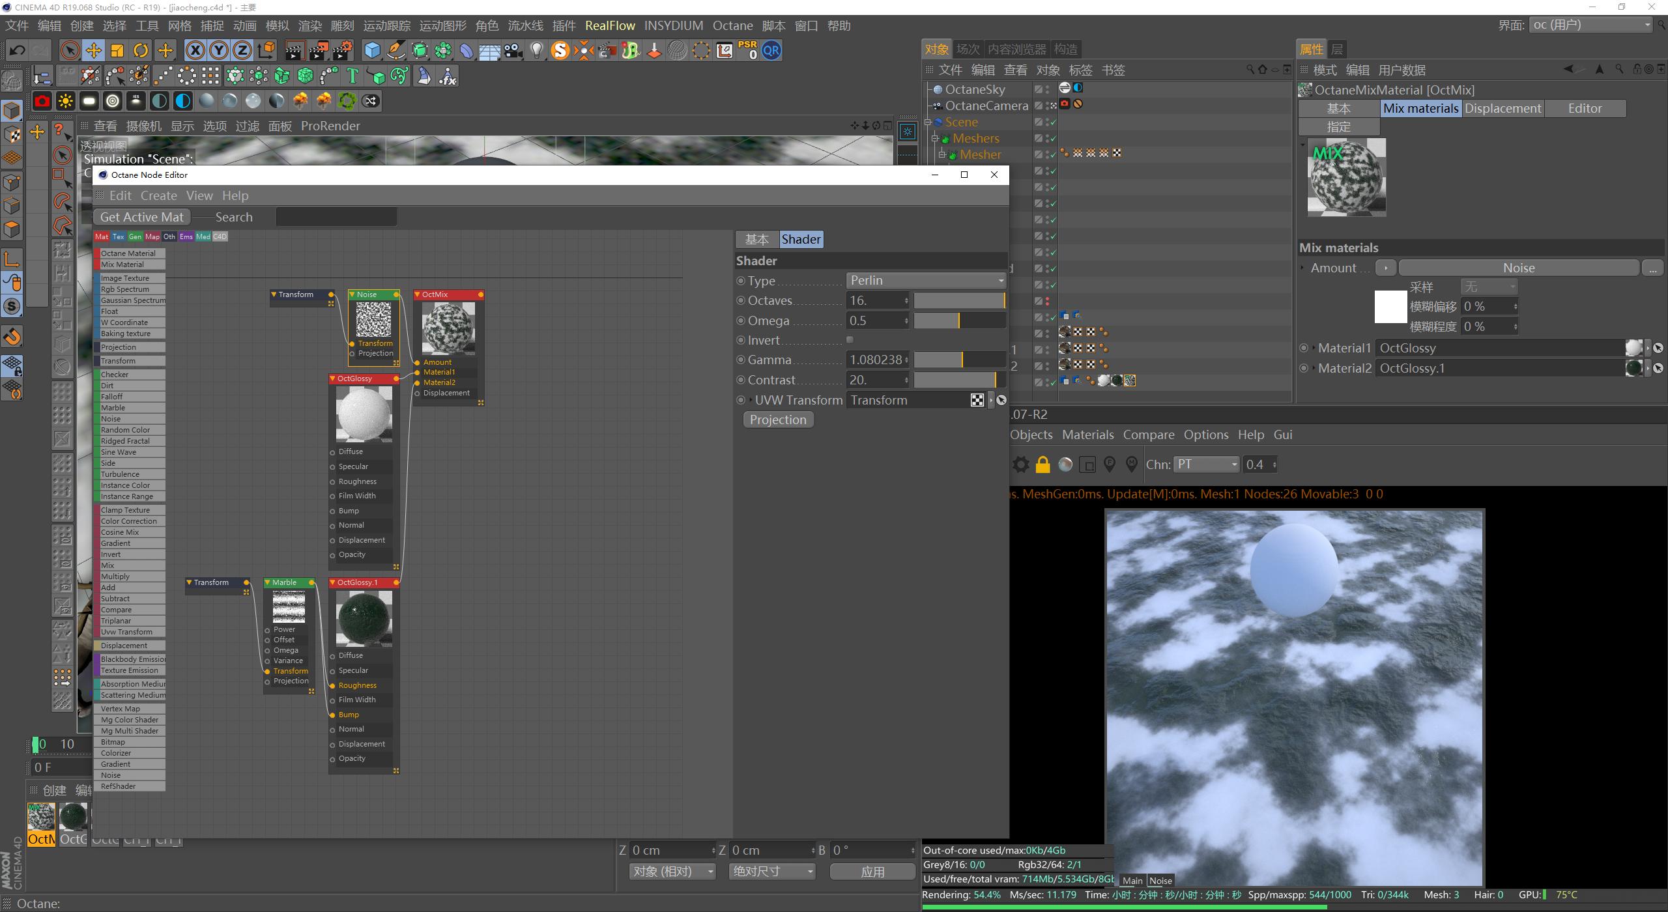Click the light bulb light object icon

click(x=536, y=51)
